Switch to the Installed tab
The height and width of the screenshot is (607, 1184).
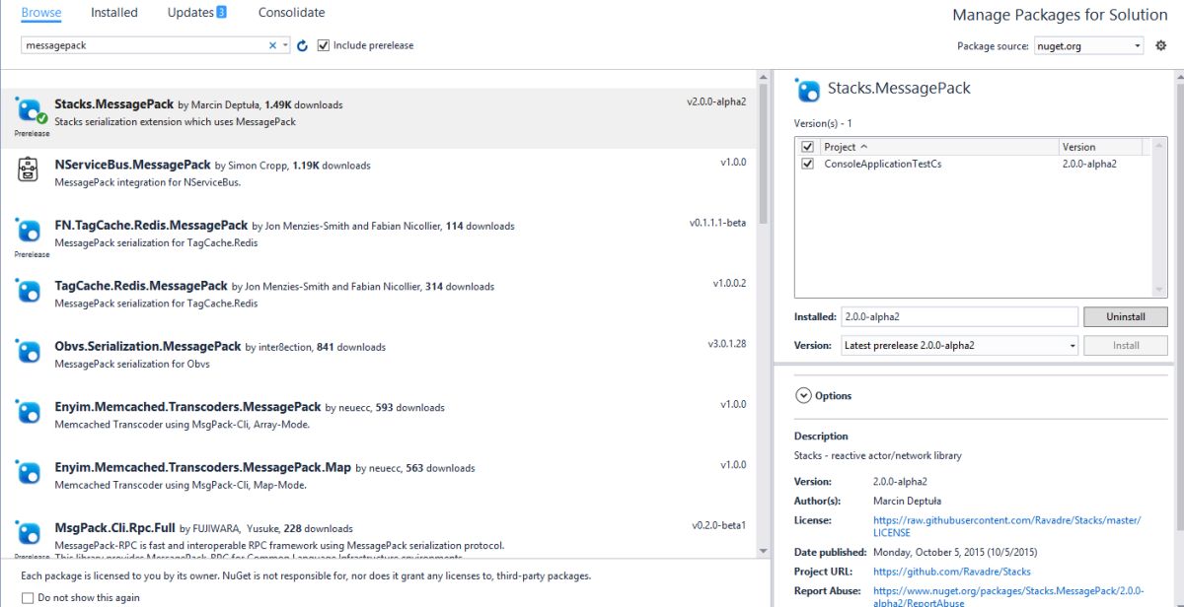[x=114, y=13]
